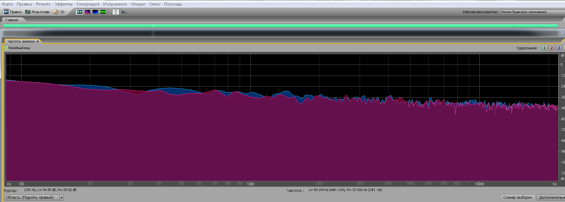Select the waveform display icon
Image resolution: width=565 pixels, height=202 pixels.
pos(79,12)
